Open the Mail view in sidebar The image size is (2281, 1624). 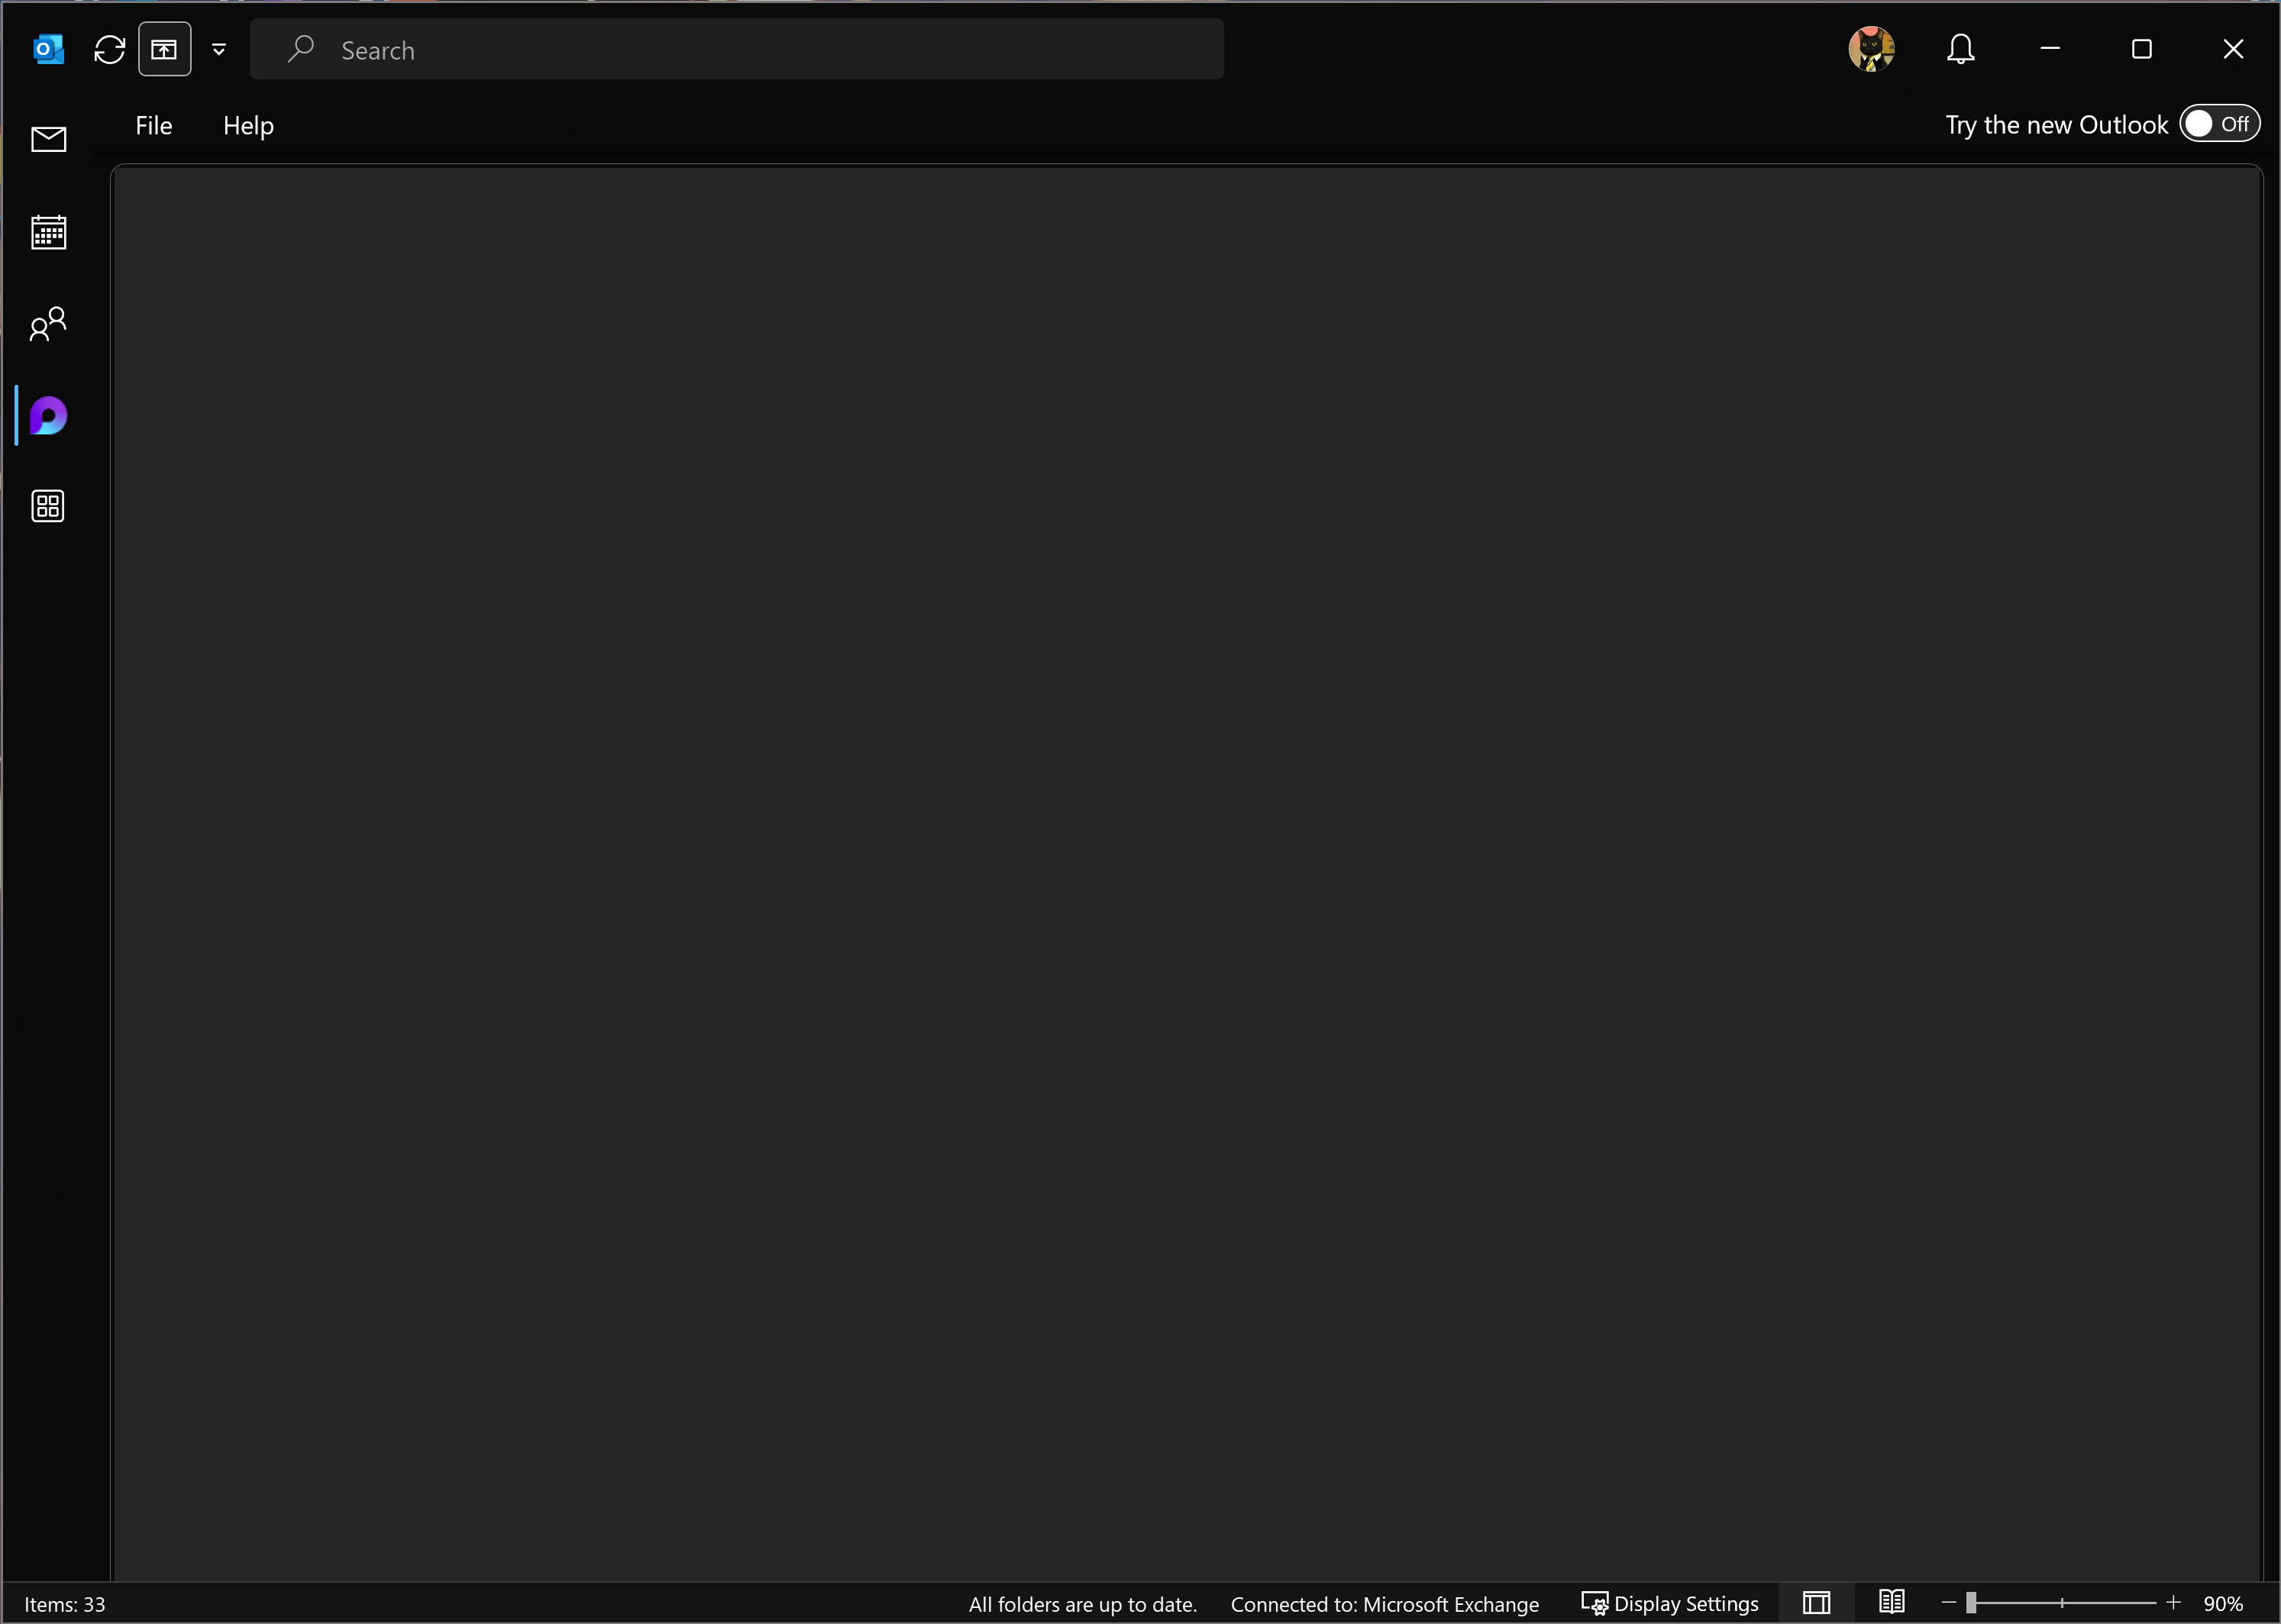(48, 139)
